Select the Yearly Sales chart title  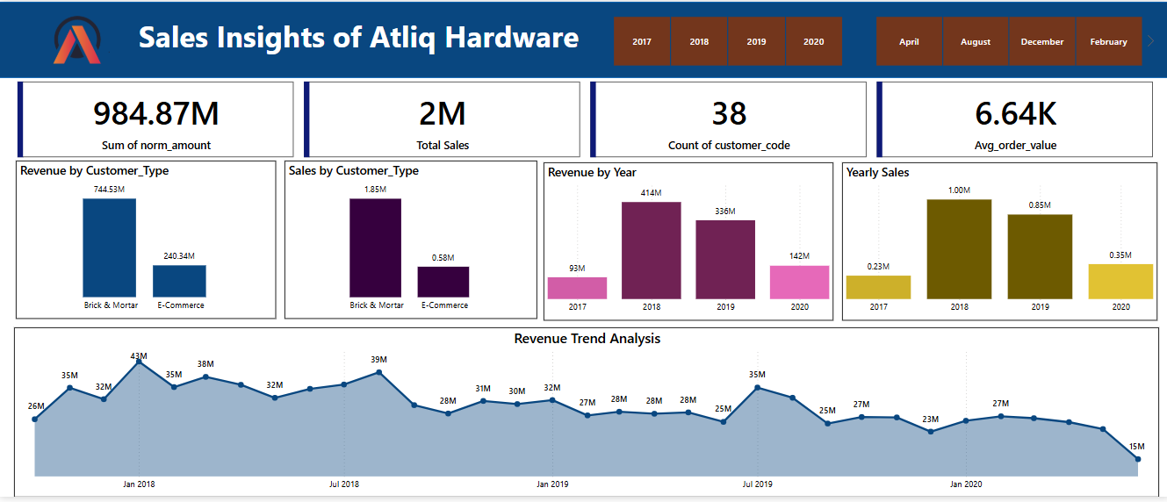[877, 172]
